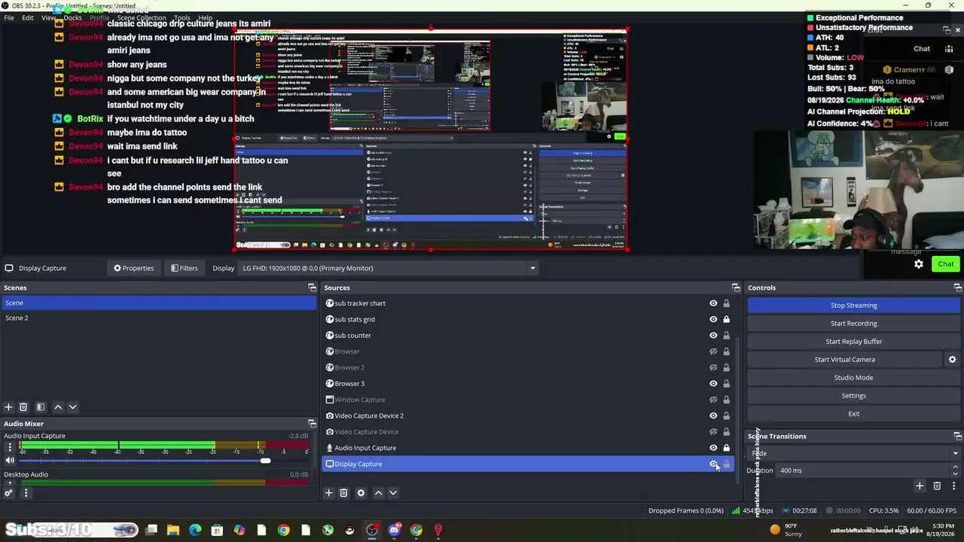Image resolution: width=964 pixels, height=542 pixels.
Task: Increase or decrease the transition Duration stepper
Action: click(x=955, y=470)
